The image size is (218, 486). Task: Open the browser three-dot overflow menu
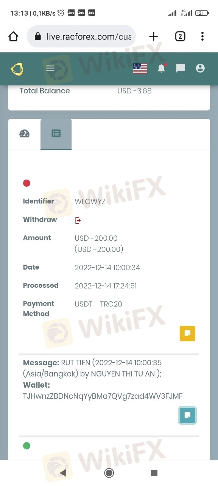point(202,36)
